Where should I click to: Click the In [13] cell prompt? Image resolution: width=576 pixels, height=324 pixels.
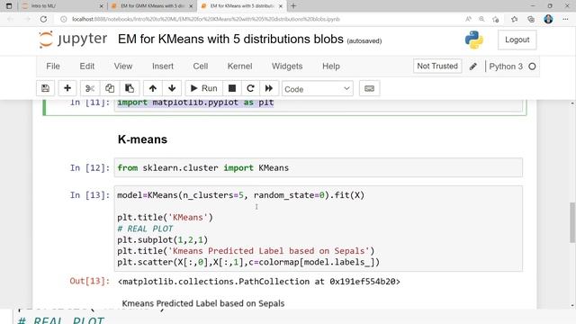90,195
